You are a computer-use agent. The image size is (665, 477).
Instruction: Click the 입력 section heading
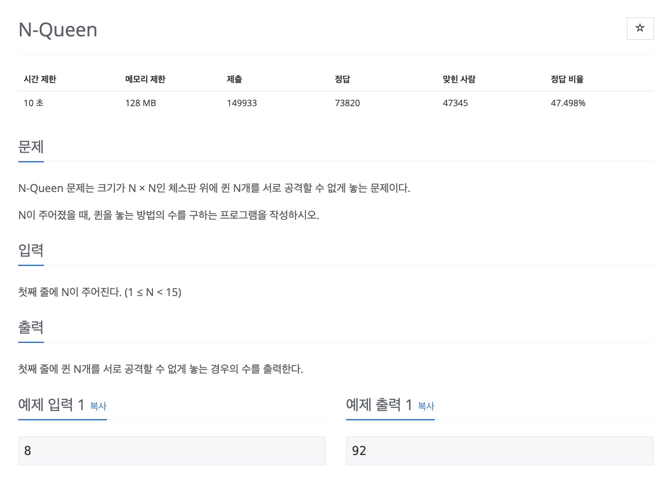pos(31,250)
